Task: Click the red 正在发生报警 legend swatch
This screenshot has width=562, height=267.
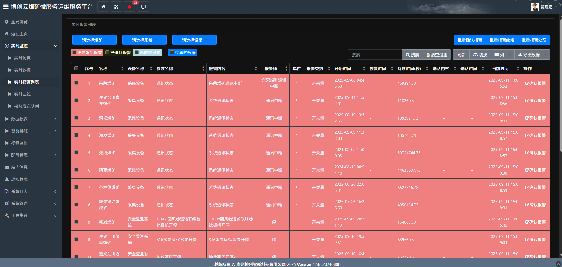Action: click(x=74, y=52)
